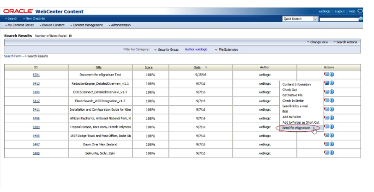The height and width of the screenshot is (192, 374).
Task: Show info icon for Dawn Over New Zealand row
Action: [x=332, y=144]
